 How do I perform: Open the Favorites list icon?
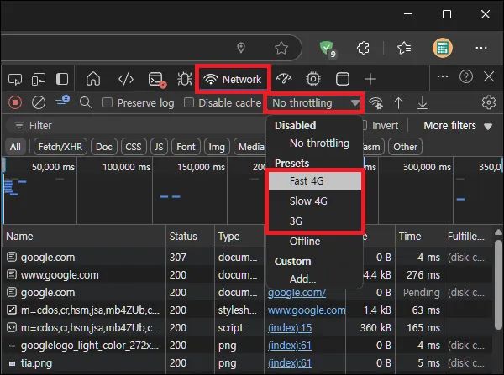coord(404,48)
